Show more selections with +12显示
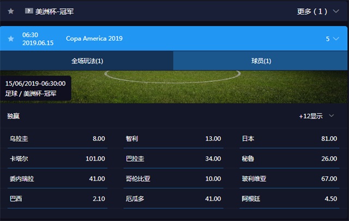The height and width of the screenshot is (221, 349). 311,116
